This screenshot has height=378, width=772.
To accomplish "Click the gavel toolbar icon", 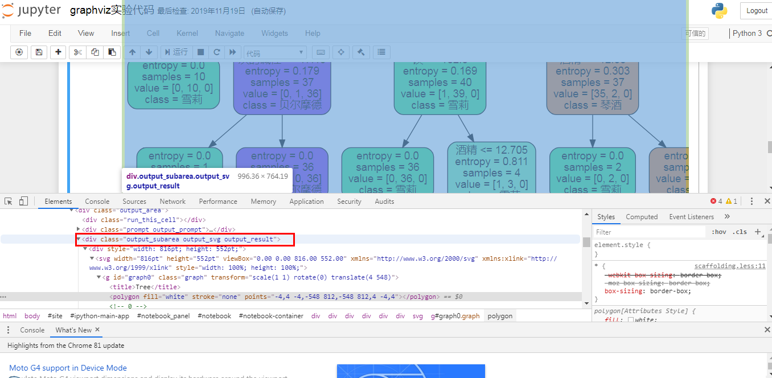I will pos(361,52).
